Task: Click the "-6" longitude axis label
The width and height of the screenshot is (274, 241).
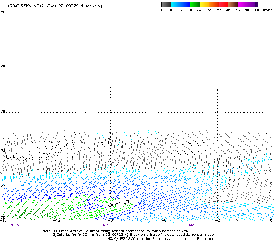Action: pos(164,220)
